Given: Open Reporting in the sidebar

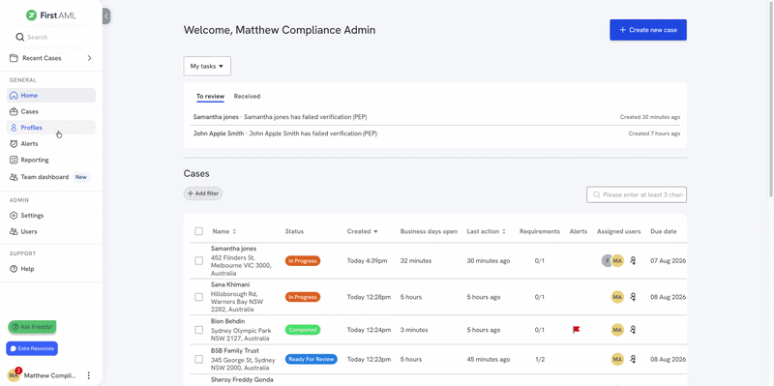Looking at the screenshot, I should (x=51, y=160).
